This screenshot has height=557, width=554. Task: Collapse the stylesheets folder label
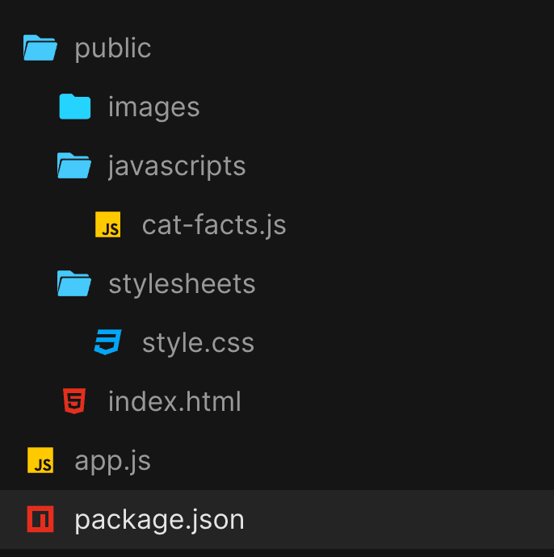[x=182, y=284]
